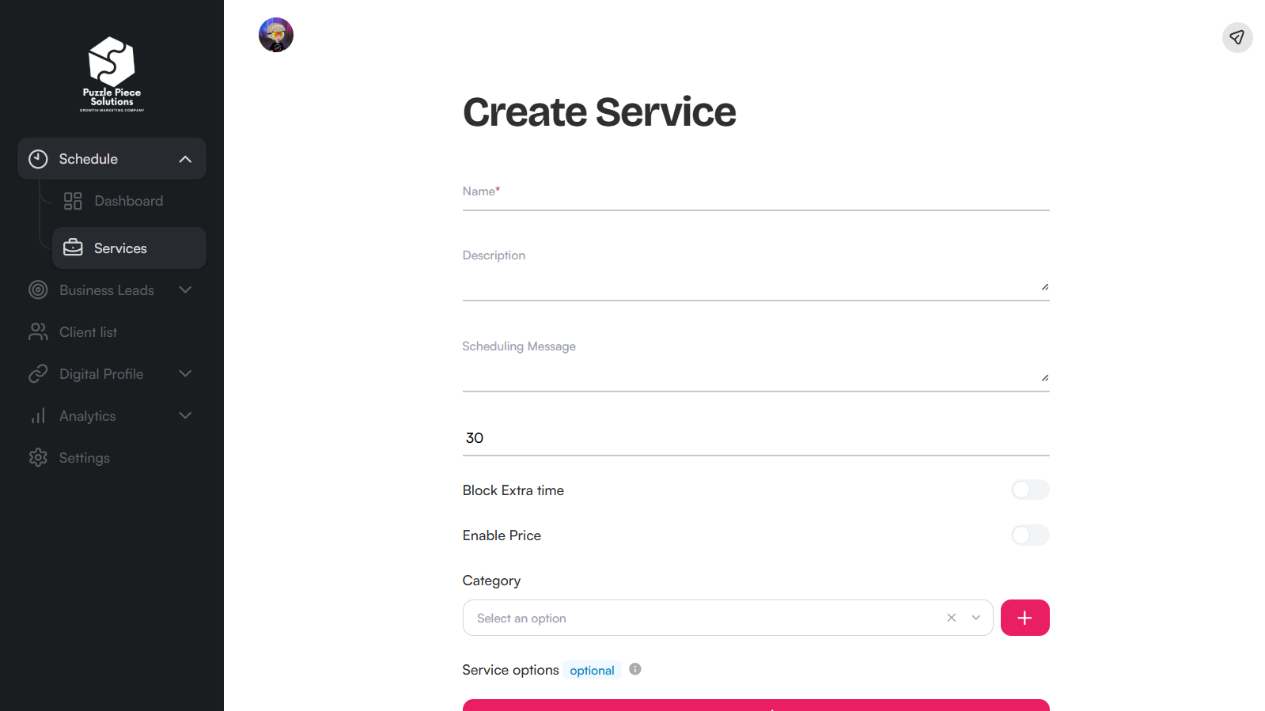
Task: Collapse the Schedule section chevron
Action: pyautogui.click(x=185, y=158)
